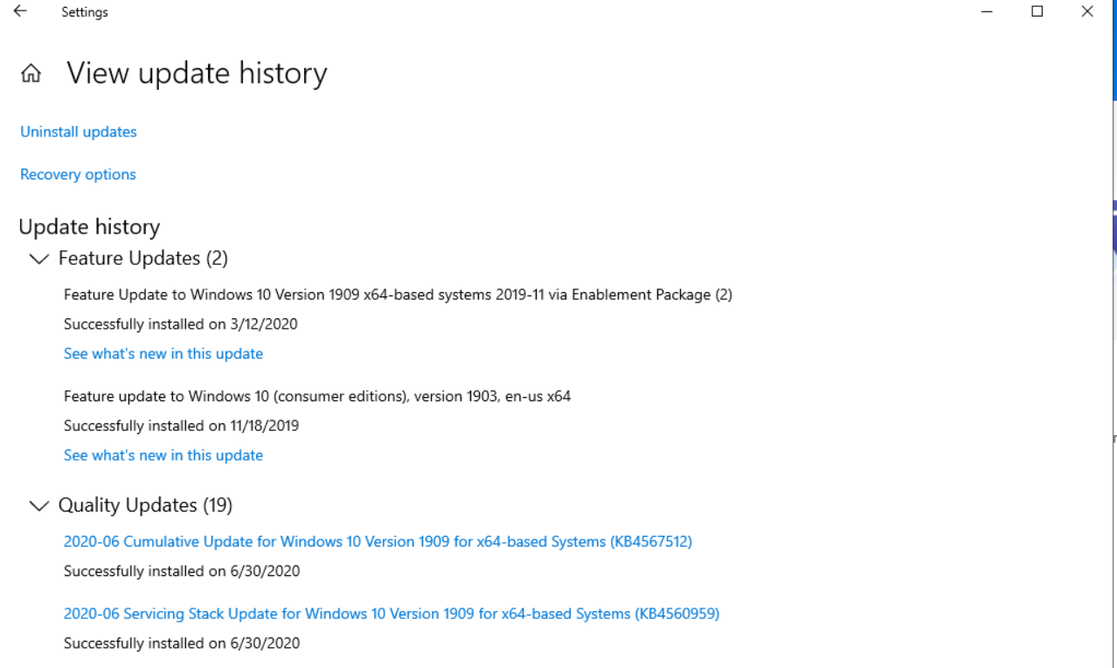Viewport: 1117px width, 668px height.
Task: Click the "Settings" window title text
Action: (x=85, y=12)
